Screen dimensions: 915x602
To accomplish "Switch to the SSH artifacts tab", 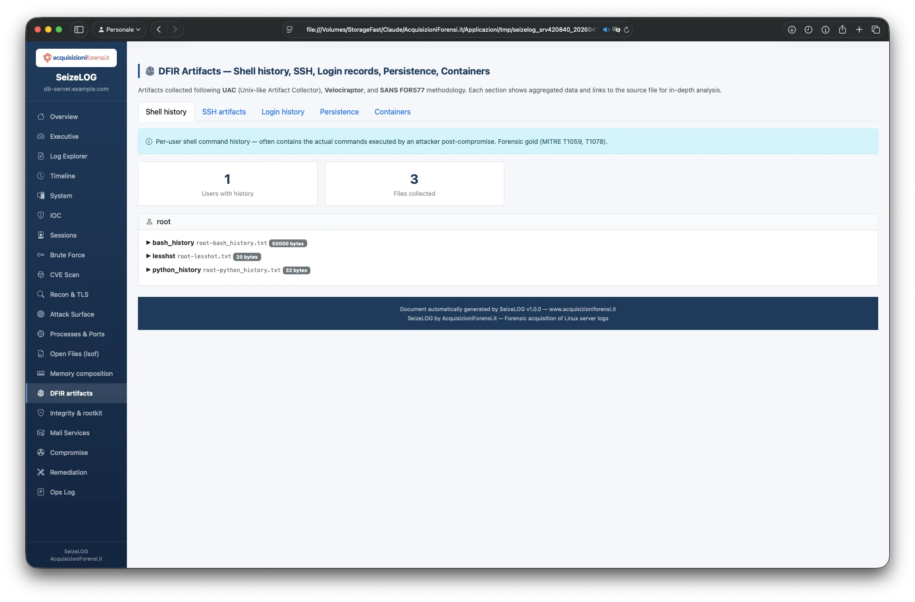I will [x=224, y=112].
